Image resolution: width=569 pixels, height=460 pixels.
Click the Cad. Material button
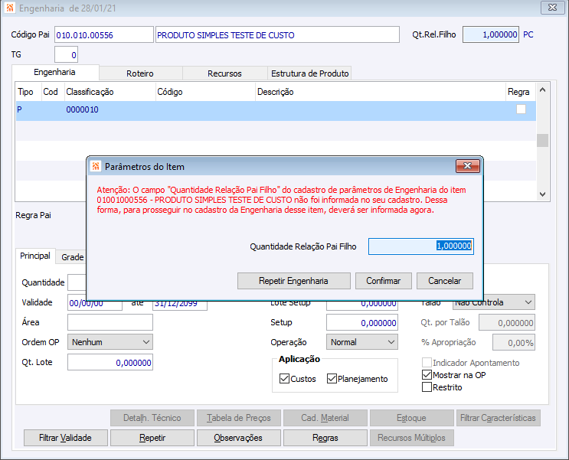point(325,418)
